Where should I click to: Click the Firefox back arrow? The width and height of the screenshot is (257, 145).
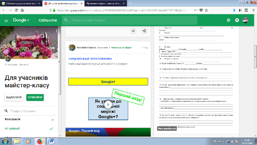click(4, 10)
